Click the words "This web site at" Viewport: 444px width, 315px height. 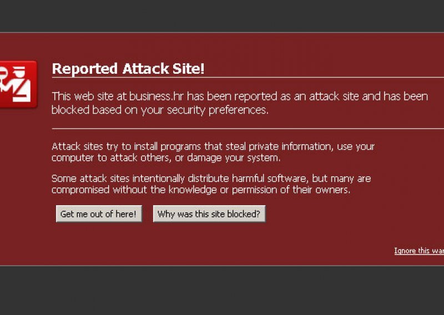(89, 96)
